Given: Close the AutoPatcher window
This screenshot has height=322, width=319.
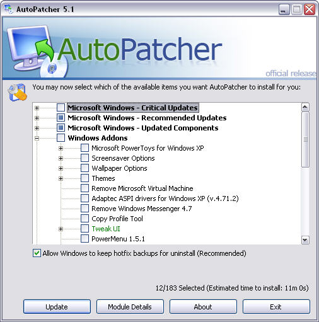Looking at the screenshot, I should [309, 9].
